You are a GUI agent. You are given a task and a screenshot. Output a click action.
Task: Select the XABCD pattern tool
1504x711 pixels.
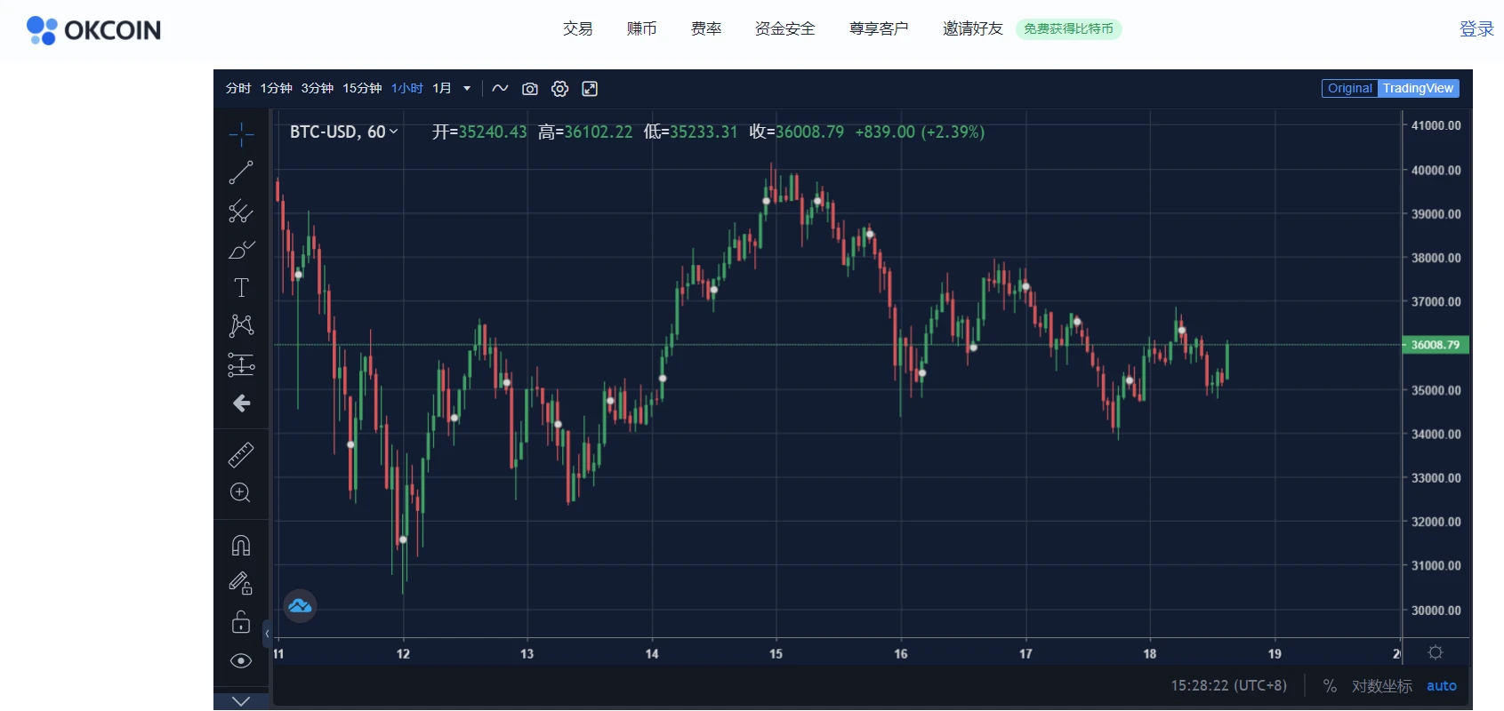click(x=241, y=326)
